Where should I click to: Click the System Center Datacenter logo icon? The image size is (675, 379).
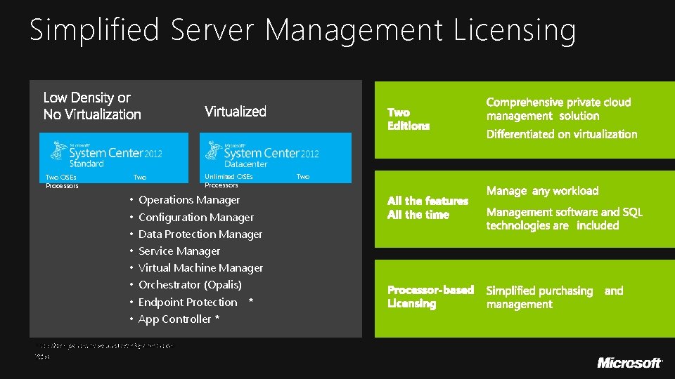pos(213,150)
